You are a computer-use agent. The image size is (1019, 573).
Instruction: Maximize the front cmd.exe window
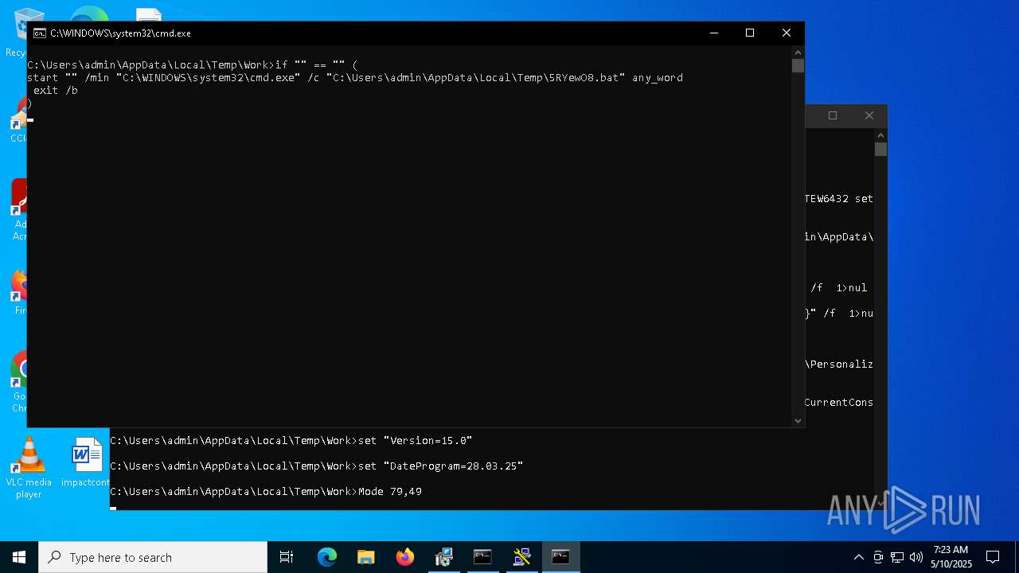click(x=750, y=33)
